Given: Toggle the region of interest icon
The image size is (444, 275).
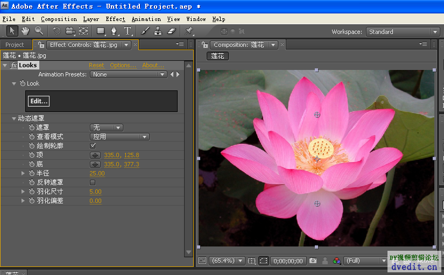Looking at the screenshot, I should tap(263, 260).
